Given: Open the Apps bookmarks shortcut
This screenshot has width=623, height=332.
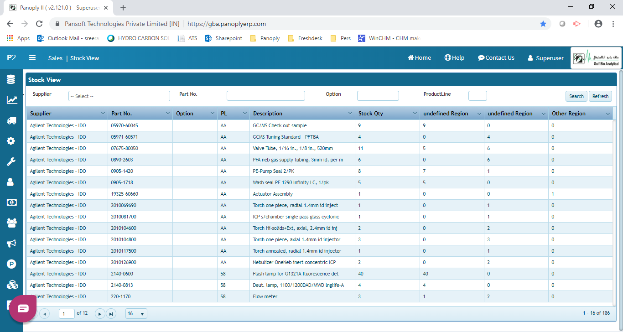Looking at the screenshot, I should click(x=18, y=38).
